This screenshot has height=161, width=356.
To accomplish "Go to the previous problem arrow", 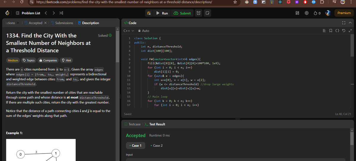I will (x=46, y=13).
